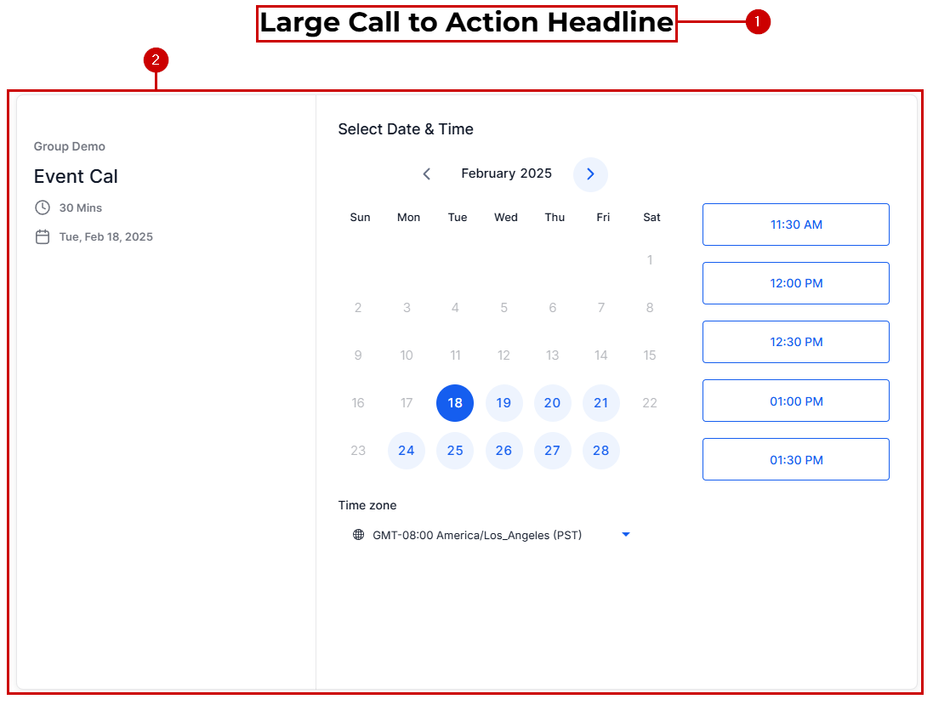Screen dimensions: 933x705
Task: Select GMT-08:00 America/Los_Angeles time zone field
Action: pos(477,535)
